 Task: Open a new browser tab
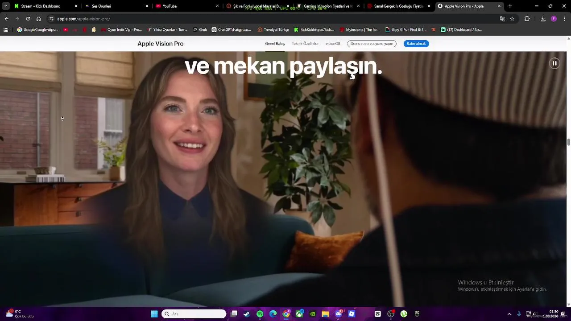[510, 6]
